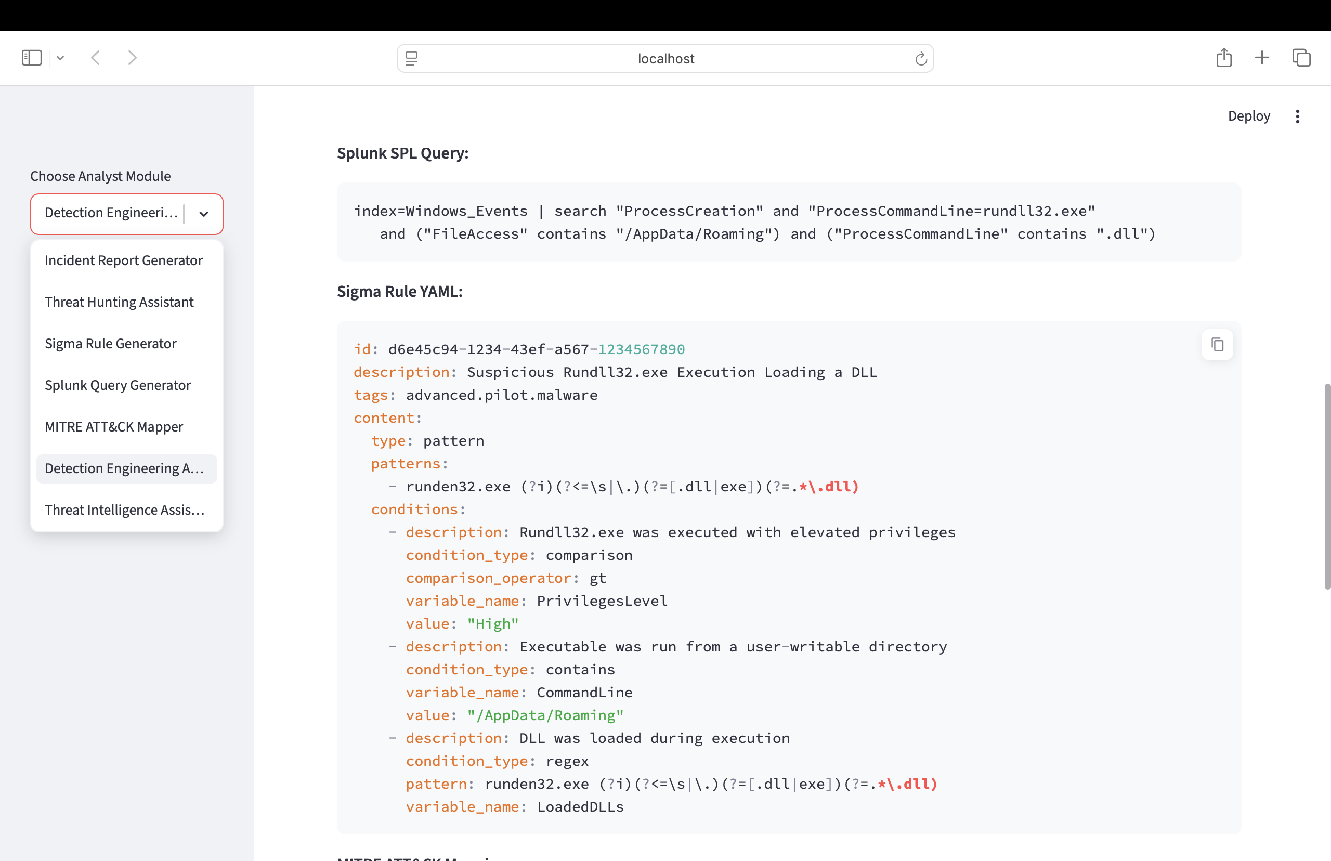Screen dimensions: 1331x861
Task: Click the Deploy button
Action: 1249,116
